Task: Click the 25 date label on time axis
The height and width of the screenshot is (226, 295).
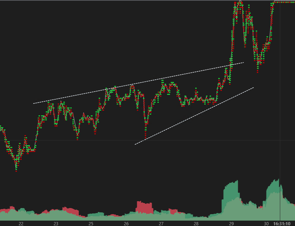Action: tap(91, 224)
